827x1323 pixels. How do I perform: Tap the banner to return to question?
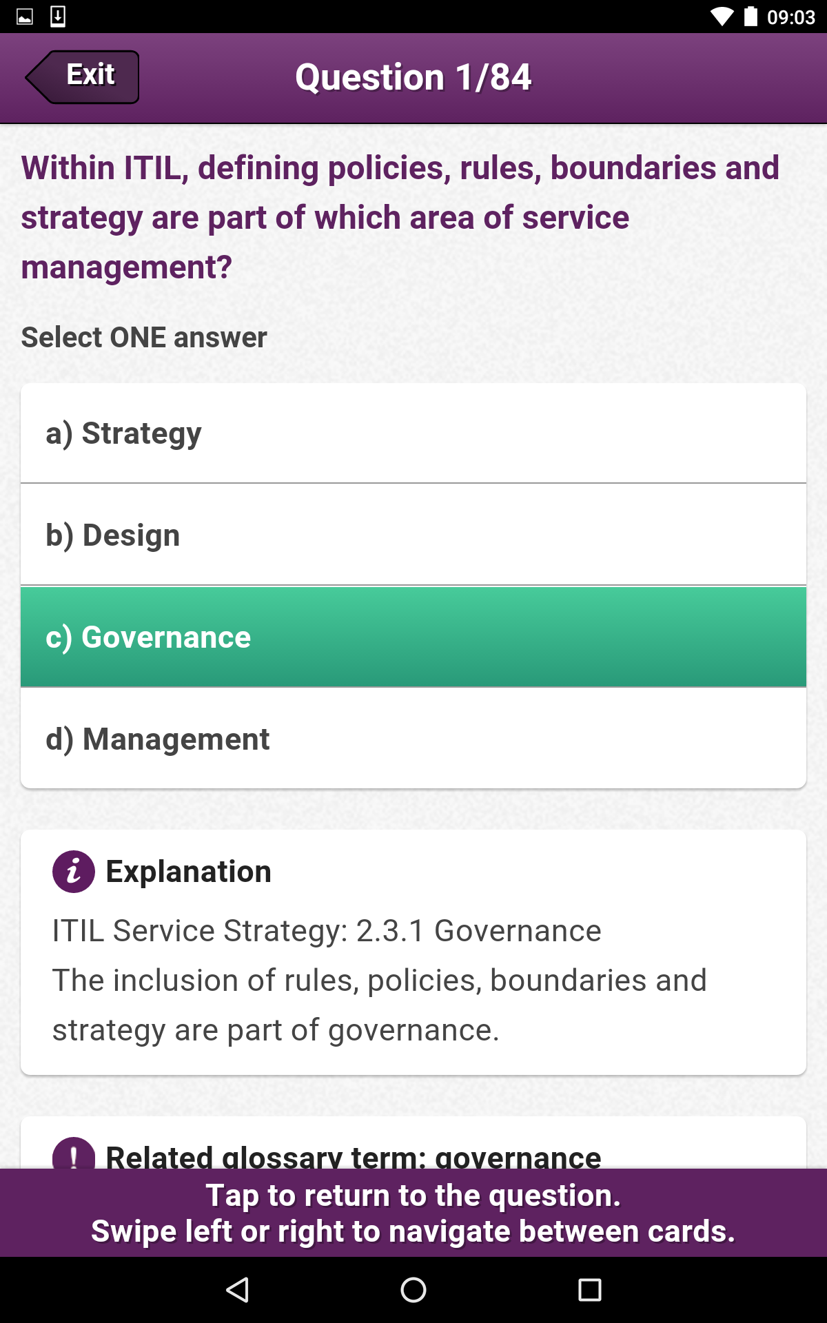pos(413,1213)
